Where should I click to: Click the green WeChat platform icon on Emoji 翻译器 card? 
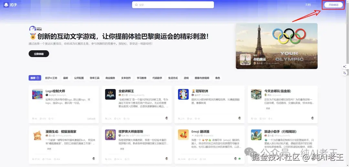point(239,159)
